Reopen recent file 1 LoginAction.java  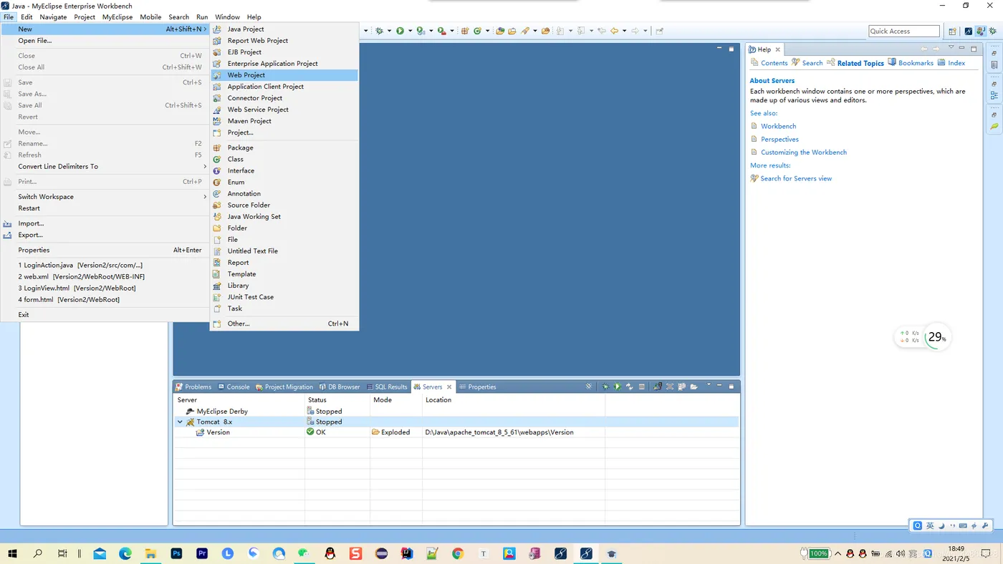(x=105, y=265)
